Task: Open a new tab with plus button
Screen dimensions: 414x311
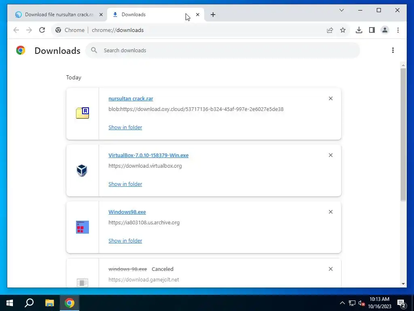Action: [213, 15]
